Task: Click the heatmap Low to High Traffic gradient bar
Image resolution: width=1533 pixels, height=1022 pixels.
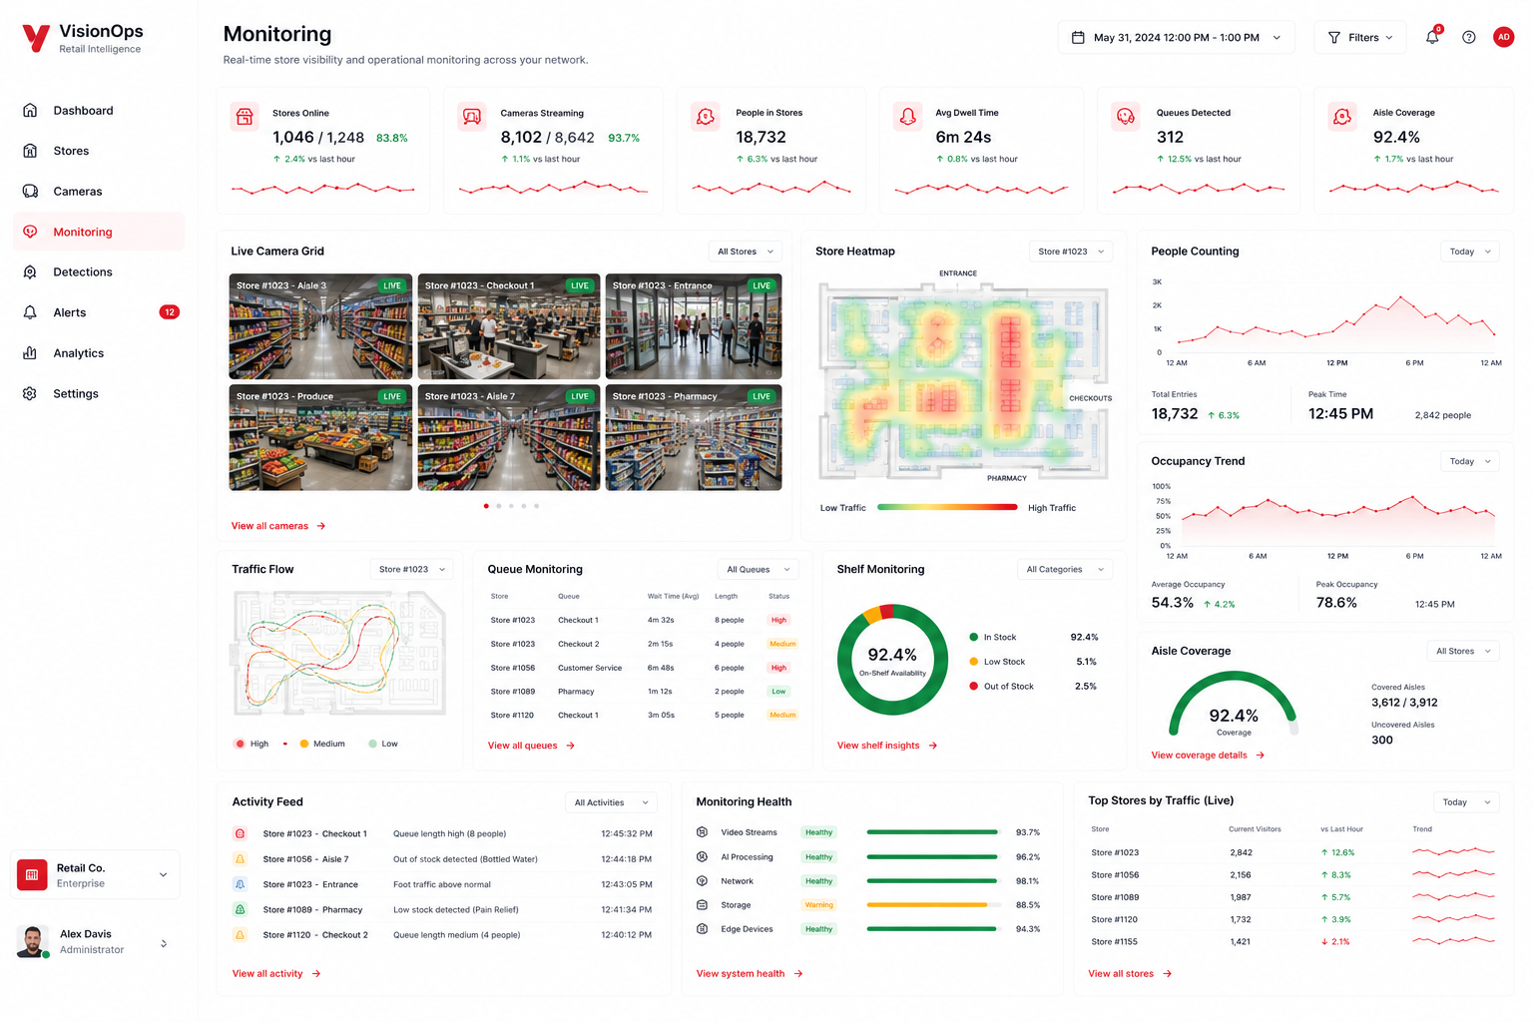Action: (x=947, y=507)
